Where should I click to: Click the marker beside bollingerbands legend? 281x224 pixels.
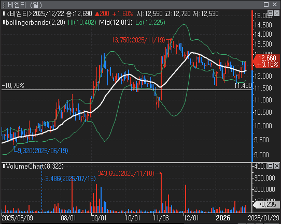4,23
